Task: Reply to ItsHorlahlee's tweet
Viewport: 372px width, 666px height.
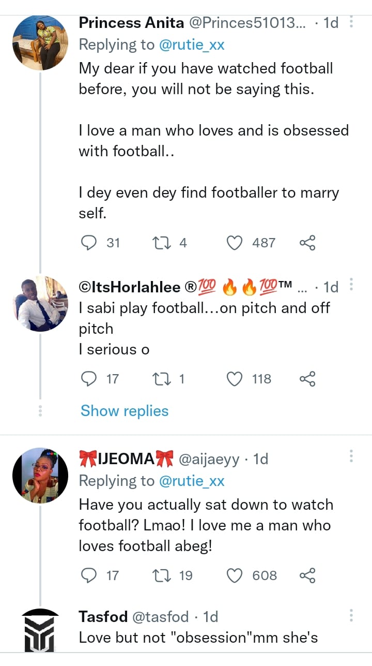Action: pyautogui.click(x=90, y=379)
